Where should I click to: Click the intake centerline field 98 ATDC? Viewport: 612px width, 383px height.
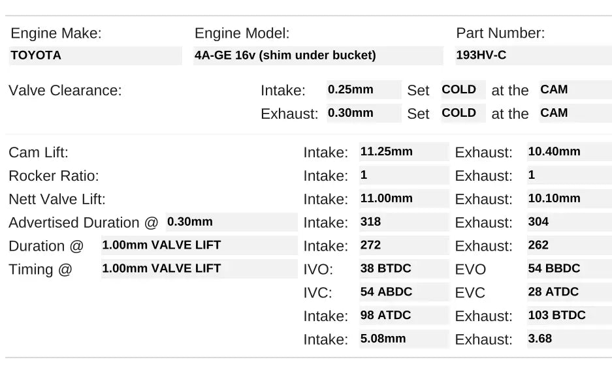(404, 316)
